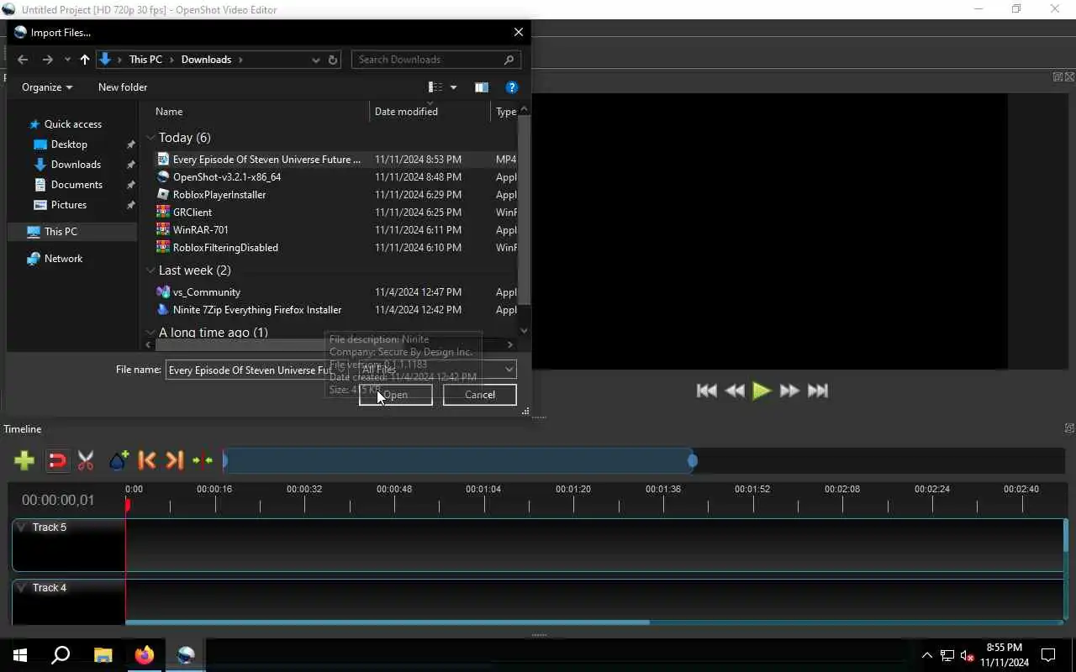Open view options dropdown arrow
The height and width of the screenshot is (672, 1076).
[453, 87]
